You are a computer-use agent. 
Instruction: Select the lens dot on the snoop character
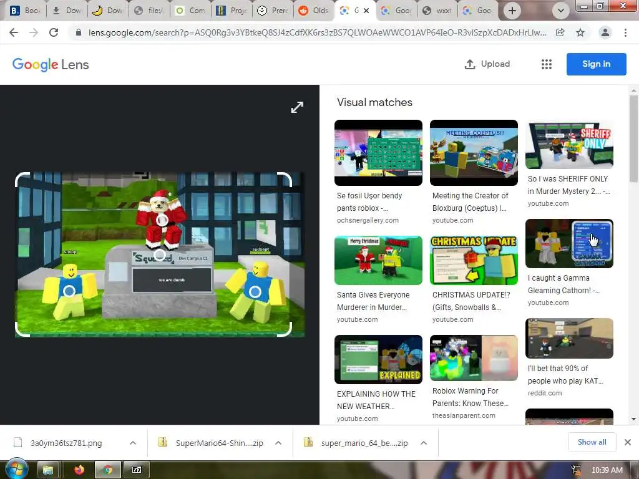tap(69, 291)
